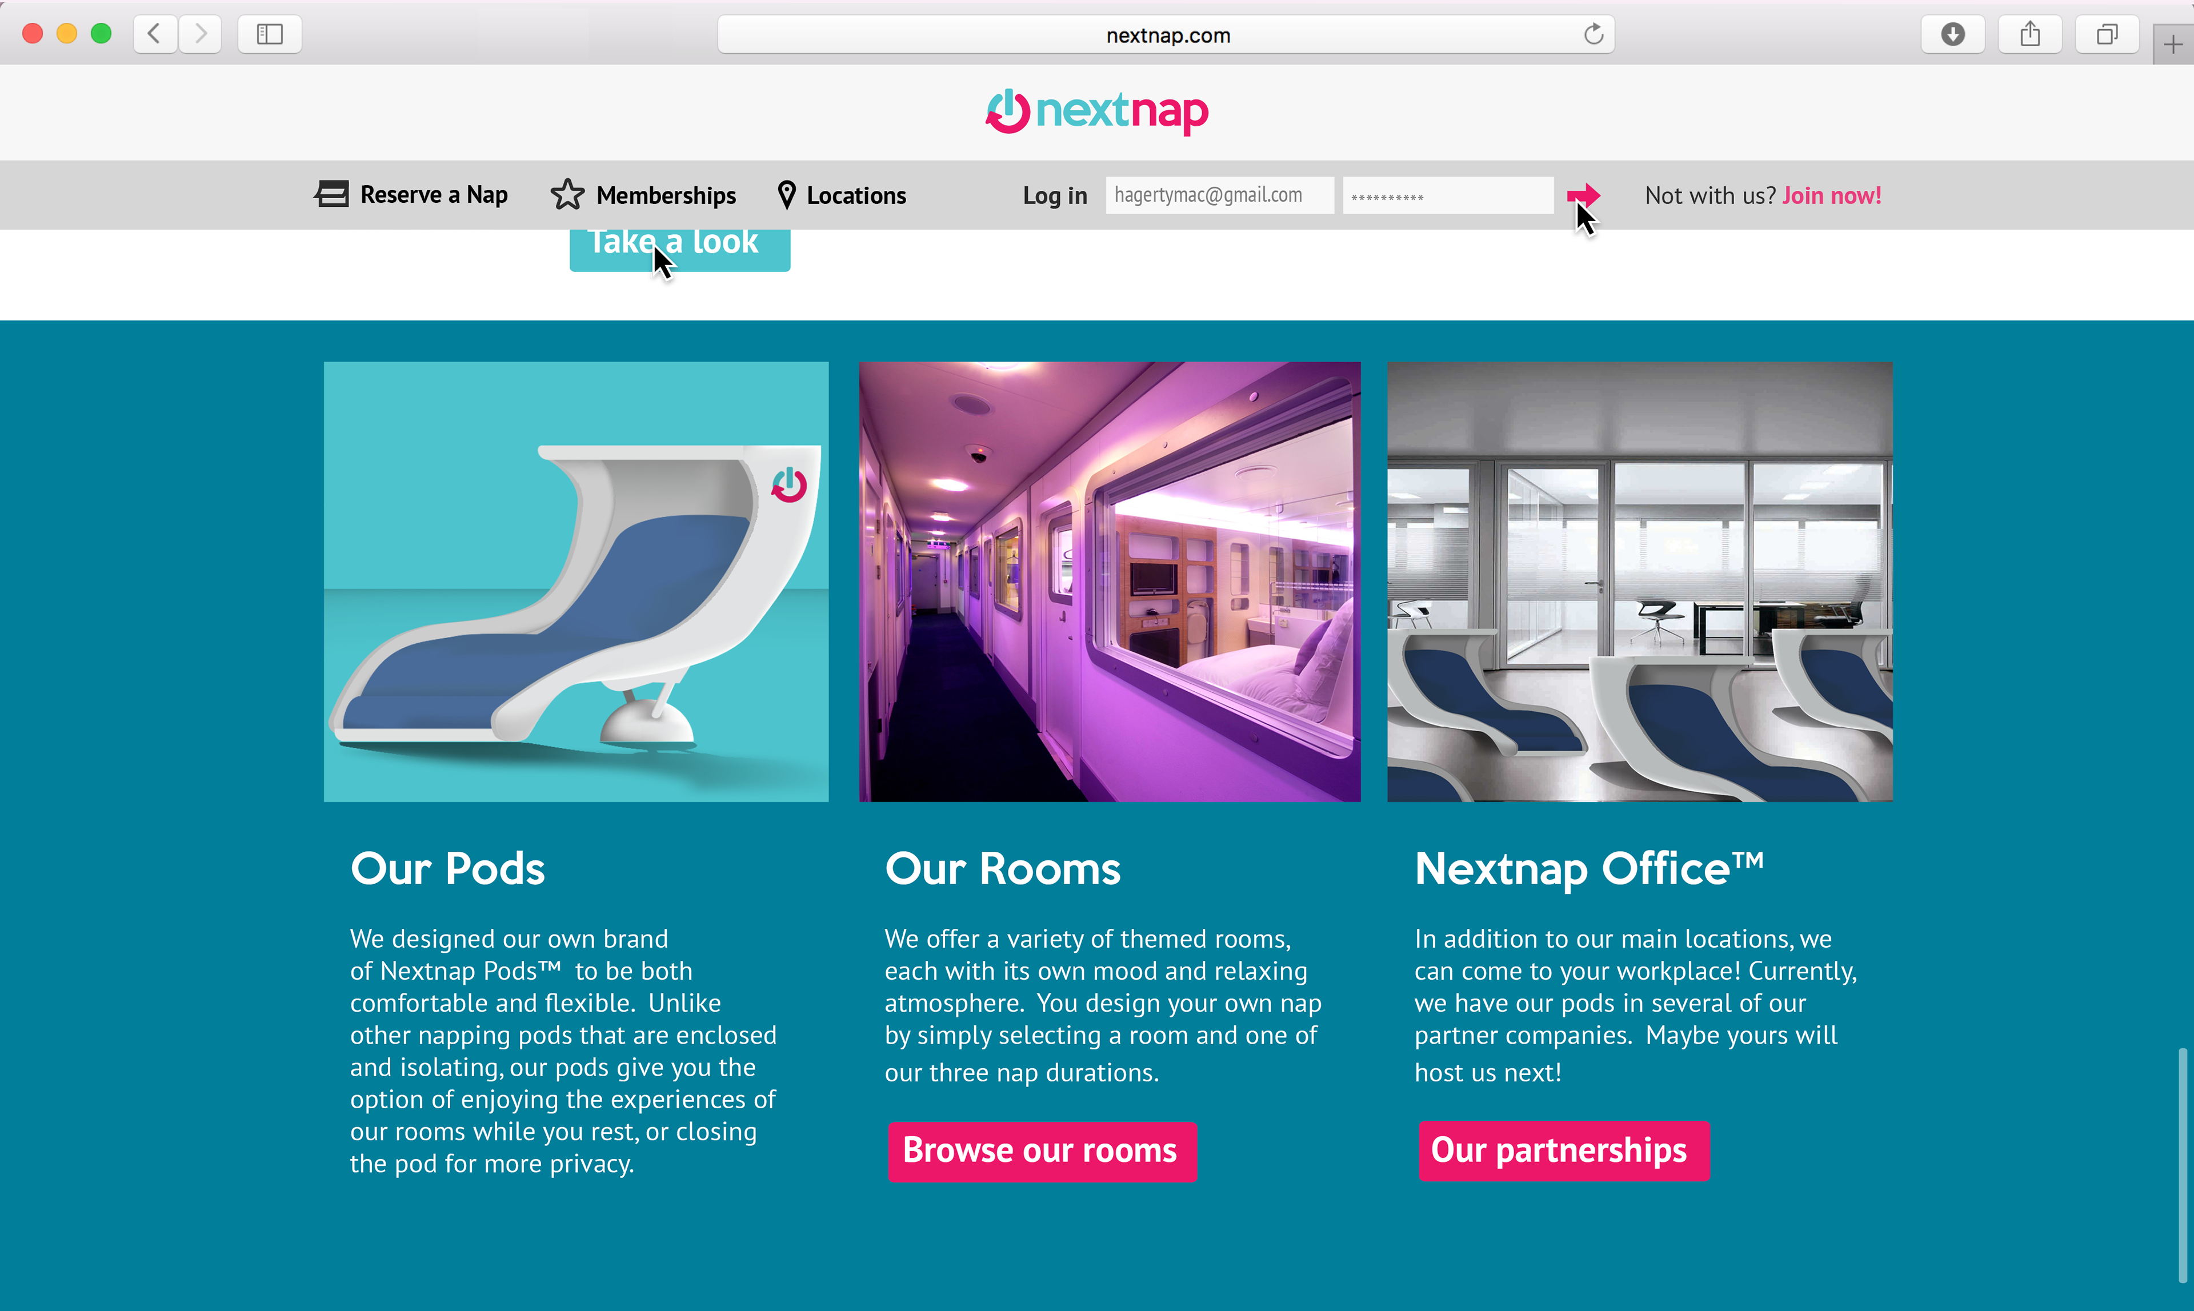Click the Take a look button
The image size is (2194, 1311).
click(x=679, y=249)
